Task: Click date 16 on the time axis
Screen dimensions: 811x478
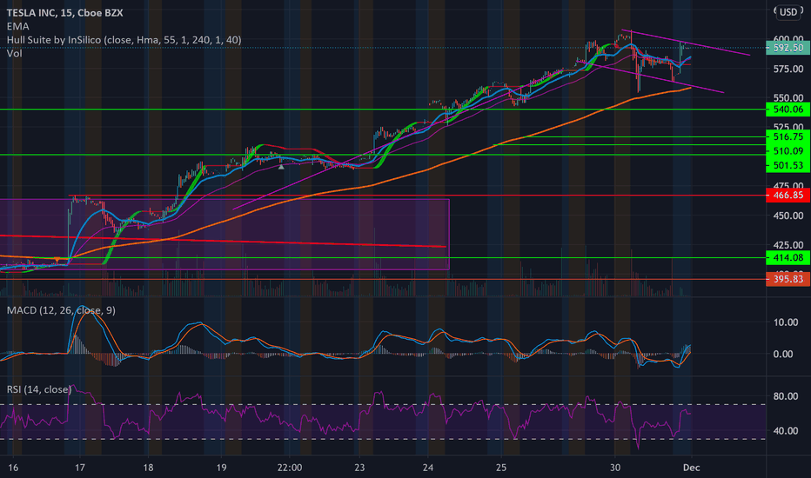Action: [13, 468]
